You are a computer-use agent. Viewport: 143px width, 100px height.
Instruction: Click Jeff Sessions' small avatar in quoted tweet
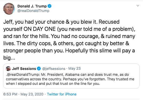tap(8, 69)
